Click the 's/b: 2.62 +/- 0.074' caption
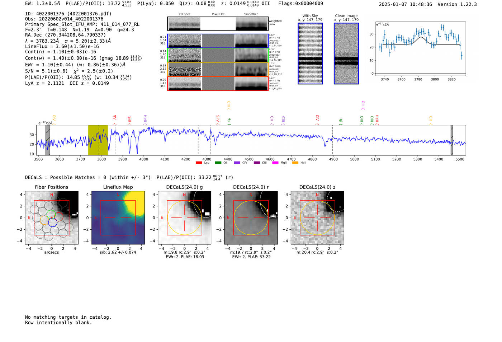Image resolution: width=502 pixels, height=342 pixels. coord(118,252)
